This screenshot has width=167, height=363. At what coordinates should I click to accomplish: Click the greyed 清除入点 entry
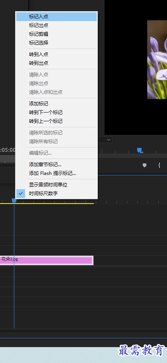click(56, 75)
